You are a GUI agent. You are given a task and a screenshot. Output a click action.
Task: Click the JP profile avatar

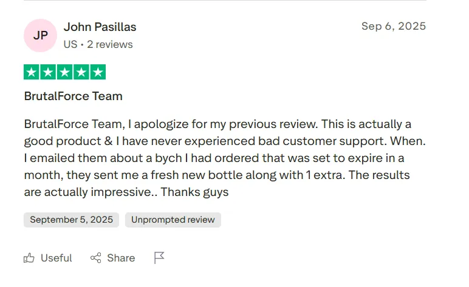click(x=40, y=35)
